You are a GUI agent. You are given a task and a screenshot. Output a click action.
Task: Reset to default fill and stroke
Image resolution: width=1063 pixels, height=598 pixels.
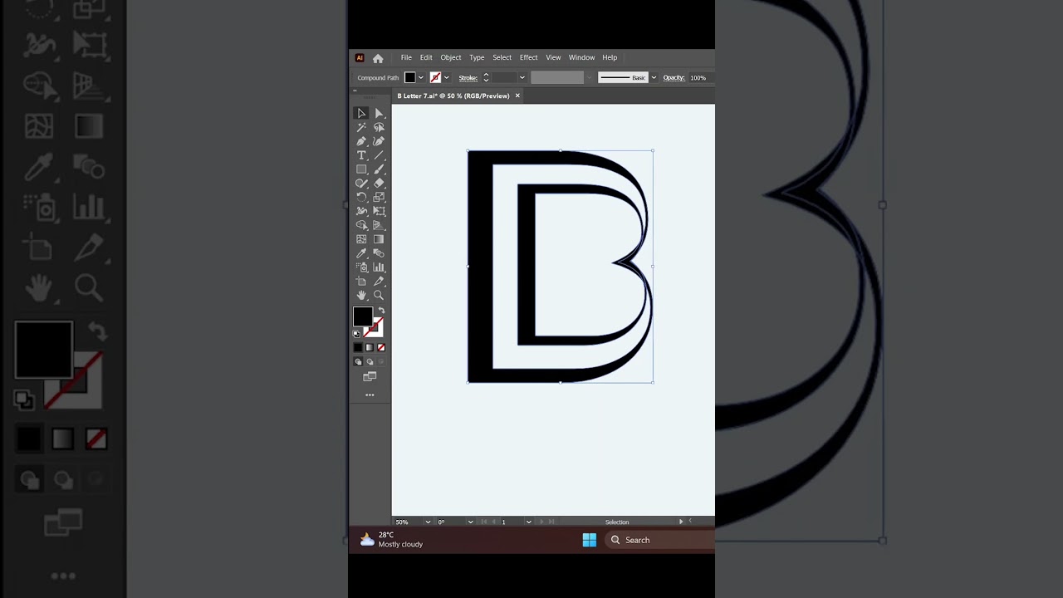(x=356, y=334)
